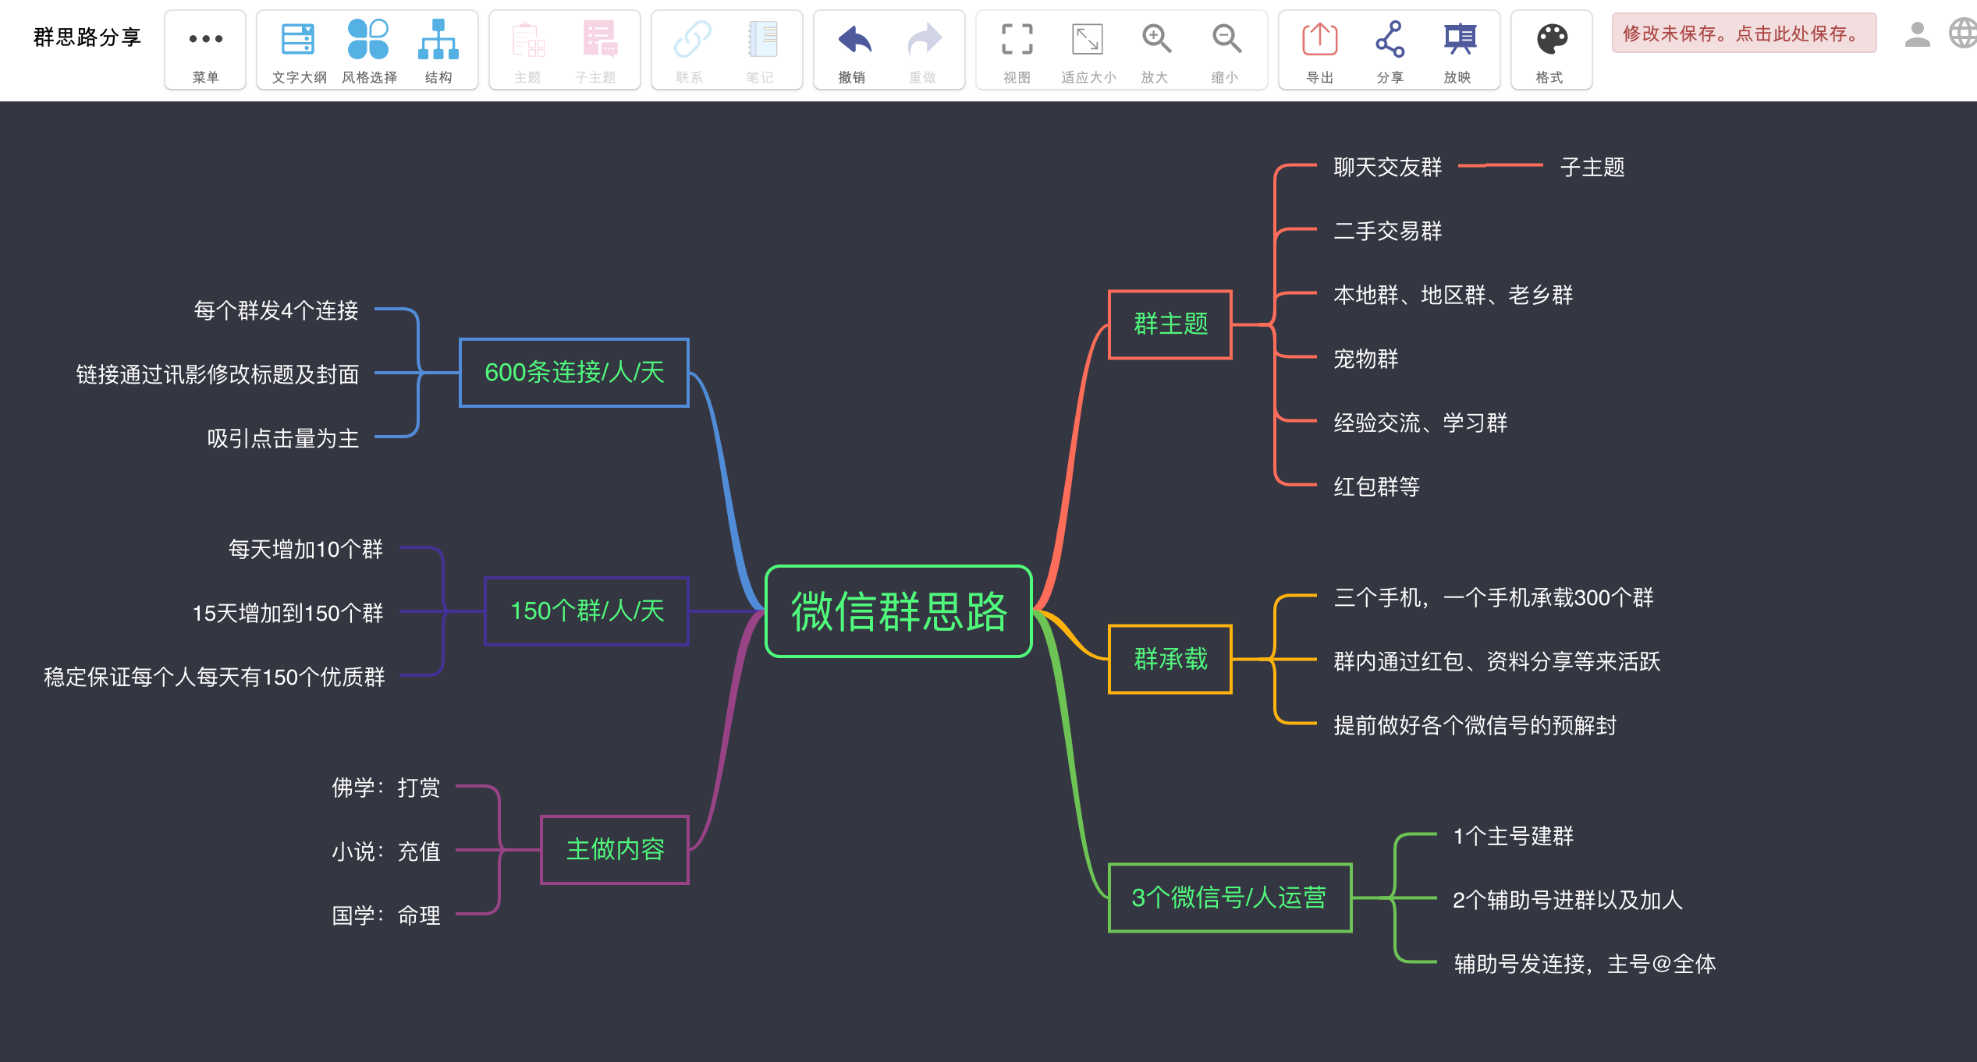Select the 吸引点击量为主 subtopic

283,438
